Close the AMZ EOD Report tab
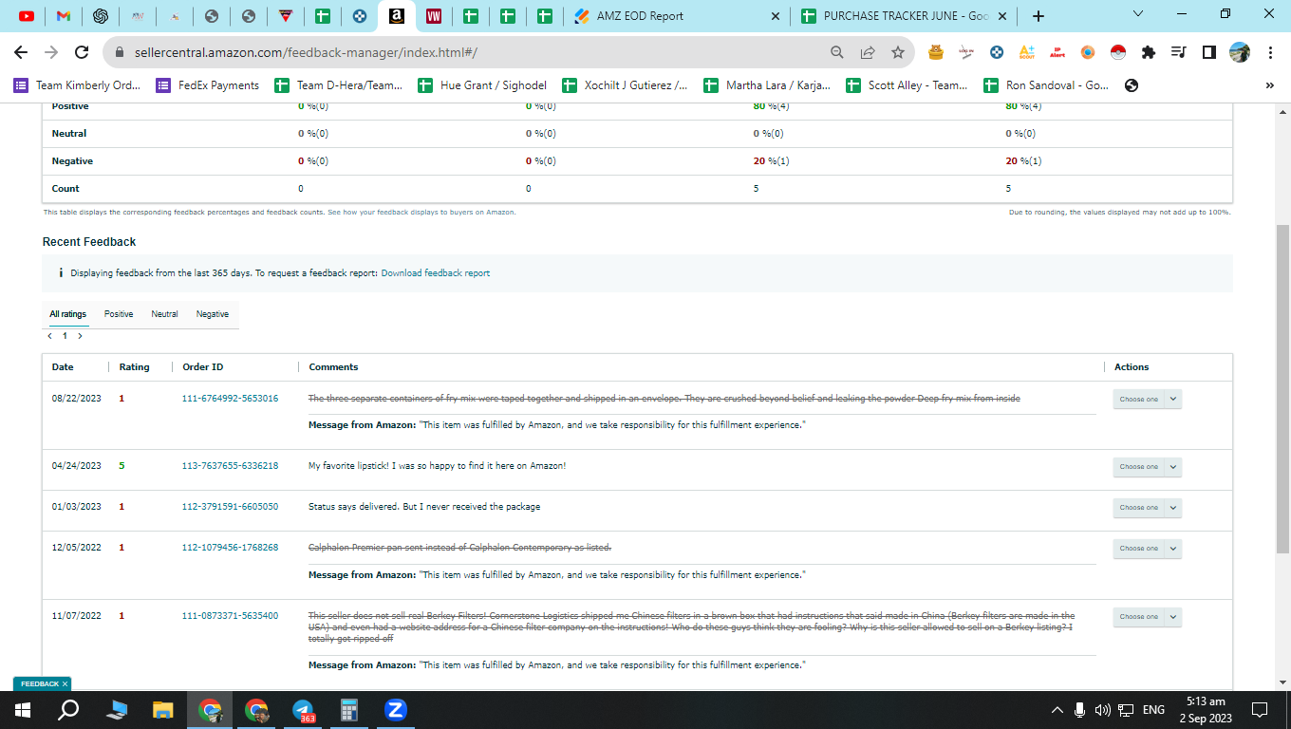 775,16
